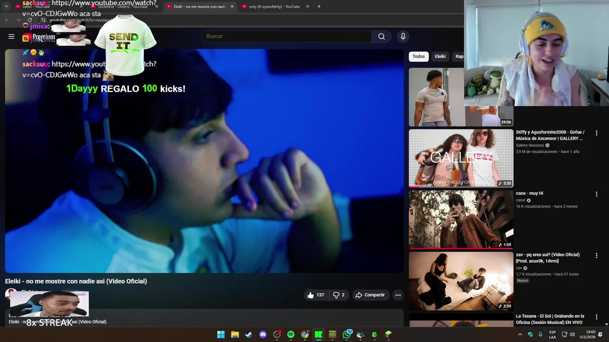Screen dimensions: 609x342
Task: Open the Windows Start menu
Action: (221, 334)
